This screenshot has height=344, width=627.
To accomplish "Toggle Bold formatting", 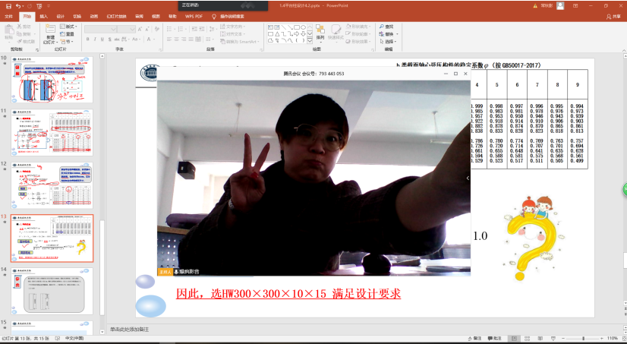I will pos(88,39).
